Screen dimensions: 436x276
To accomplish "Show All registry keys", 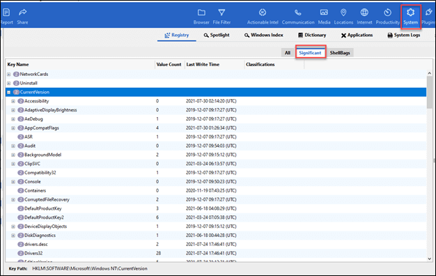I will [x=288, y=52].
